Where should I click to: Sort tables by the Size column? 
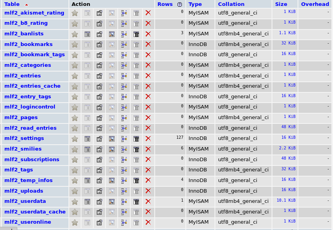click(281, 4)
